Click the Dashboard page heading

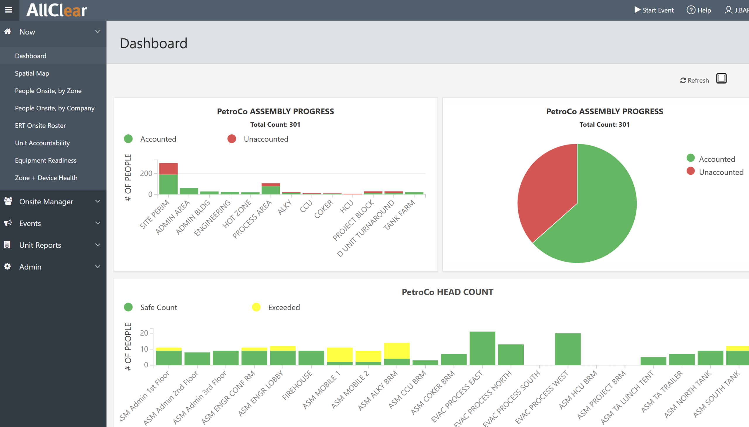pos(154,44)
